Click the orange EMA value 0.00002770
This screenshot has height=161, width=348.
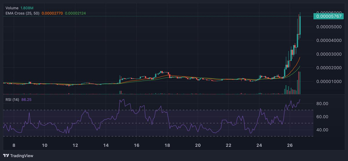(x=52, y=13)
